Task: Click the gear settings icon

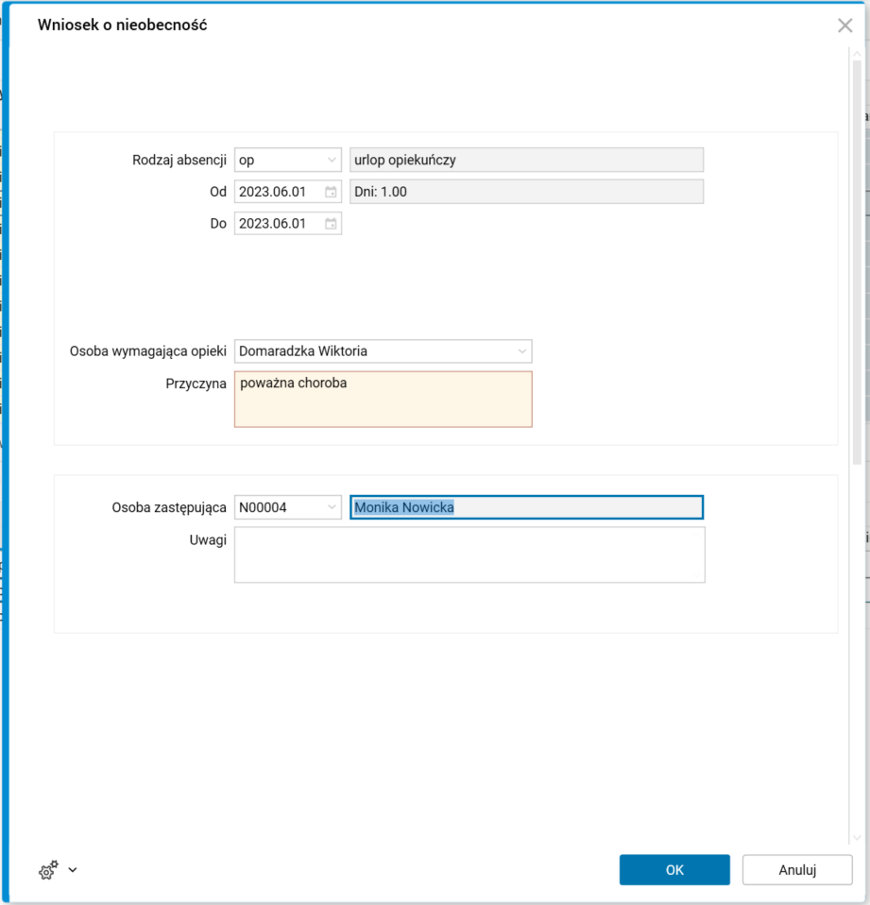Action: (47, 870)
